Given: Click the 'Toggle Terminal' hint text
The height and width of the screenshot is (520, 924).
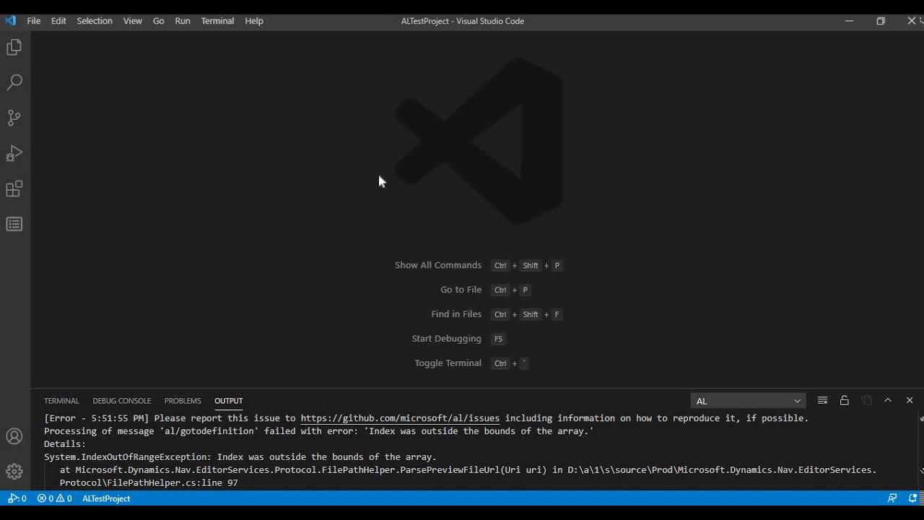Looking at the screenshot, I should [x=448, y=363].
